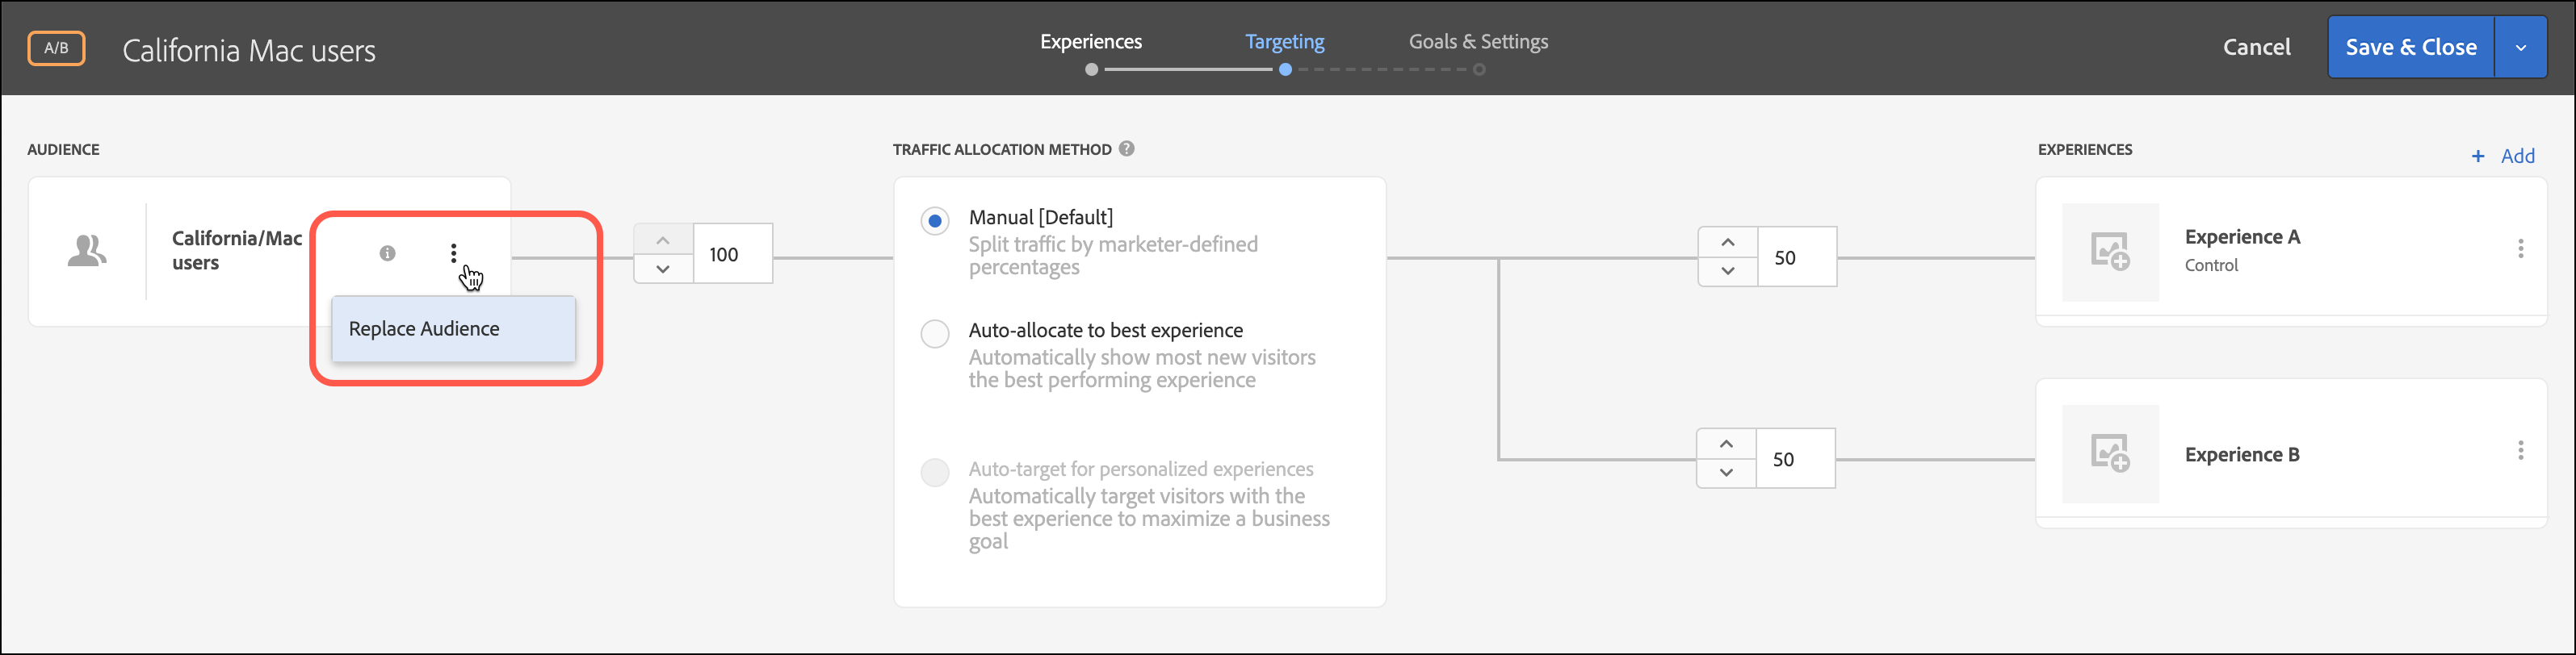Select Auto-allocate to best experience option
Viewport: 2576px width, 655px height.
pos(935,333)
